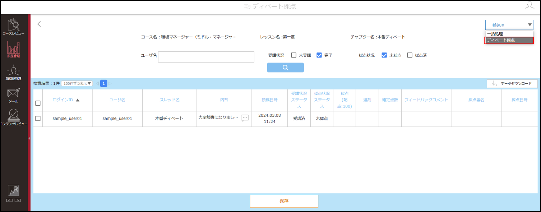Click the 大変勉強になりまし… content text
The height and width of the screenshot is (212, 541).
pyautogui.click(x=218, y=117)
